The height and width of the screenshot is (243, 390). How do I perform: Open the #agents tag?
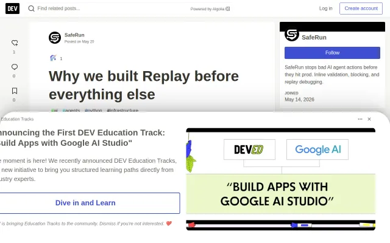click(71, 111)
